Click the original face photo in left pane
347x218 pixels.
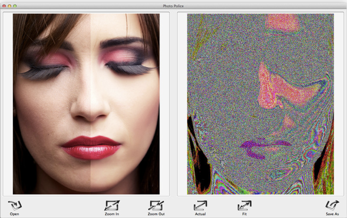pos(86,104)
